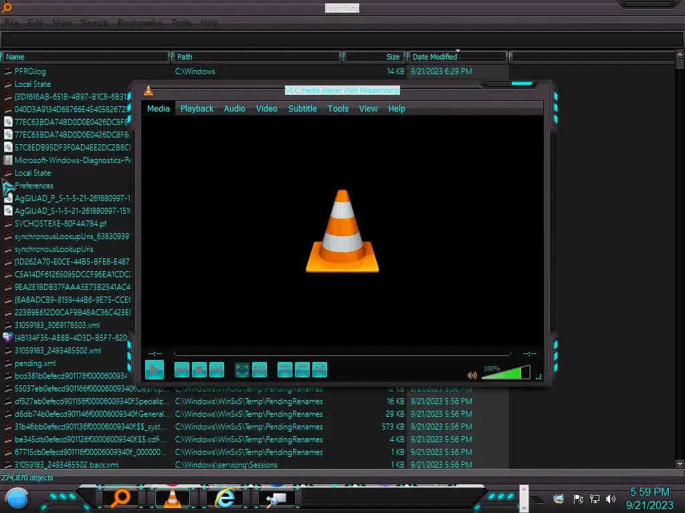Launch Internet Explorer from taskbar
The height and width of the screenshot is (513, 685).
(x=225, y=498)
